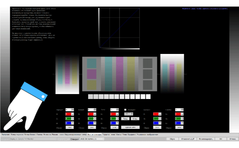Screen dimensions: 239x148
Task: Click the blue B field in far-right gamma column
Action: coord(178,123)
